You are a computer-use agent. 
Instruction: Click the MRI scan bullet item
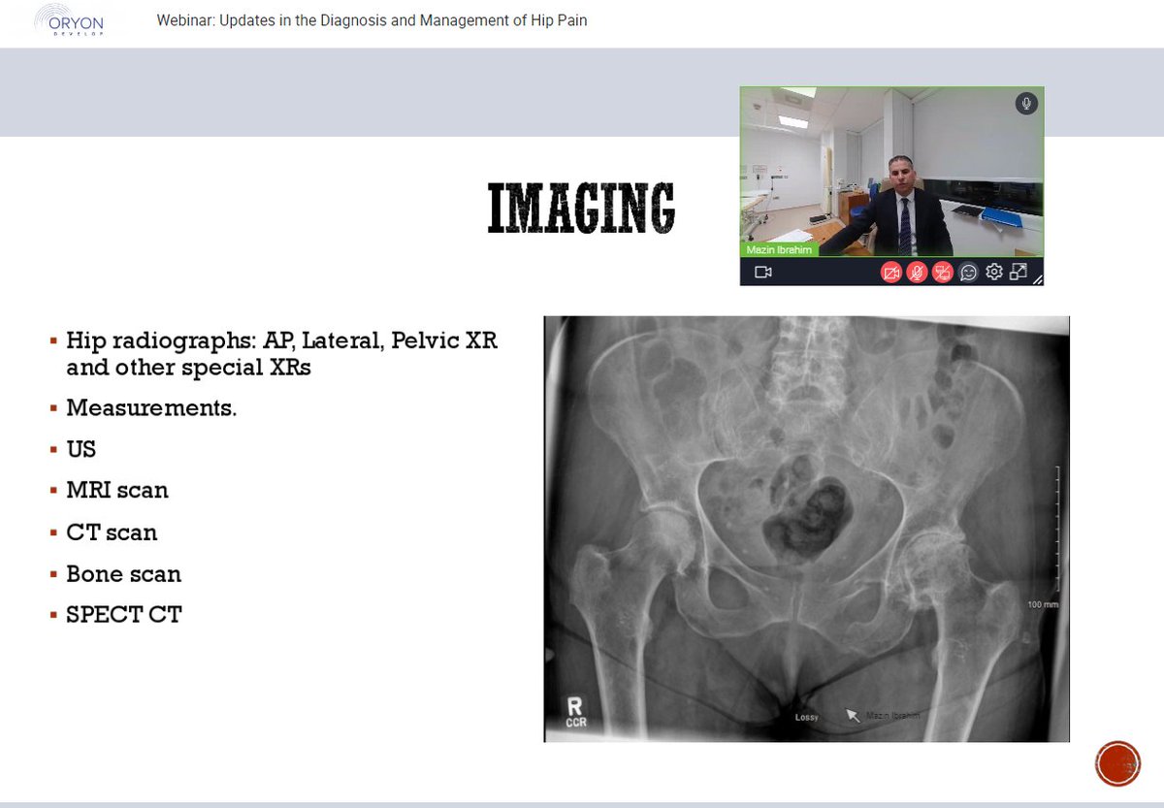[116, 490]
